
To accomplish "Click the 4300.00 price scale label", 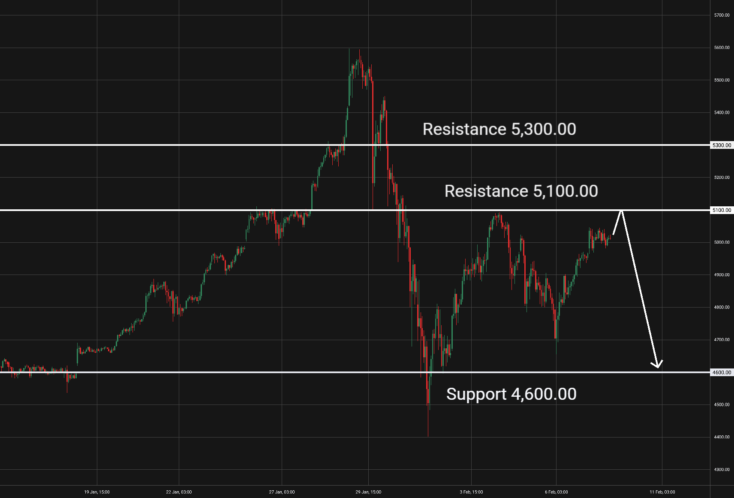I will point(722,470).
